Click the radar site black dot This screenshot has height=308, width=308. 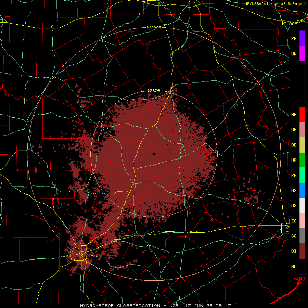[154, 154]
